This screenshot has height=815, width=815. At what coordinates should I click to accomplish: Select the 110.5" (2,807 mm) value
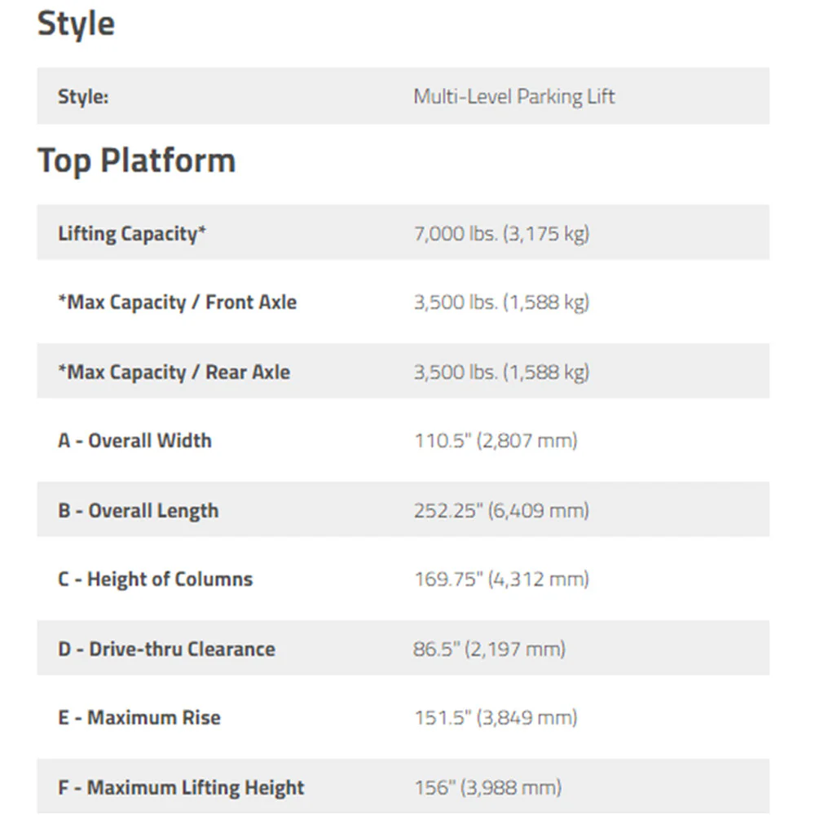click(496, 441)
